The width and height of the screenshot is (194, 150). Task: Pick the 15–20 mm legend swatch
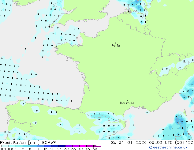coord(48,146)
